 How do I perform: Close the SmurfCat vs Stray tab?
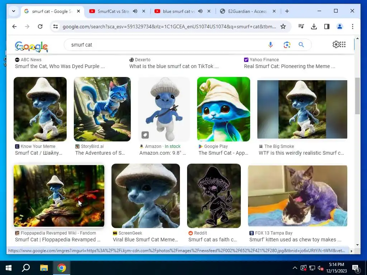click(144, 11)
